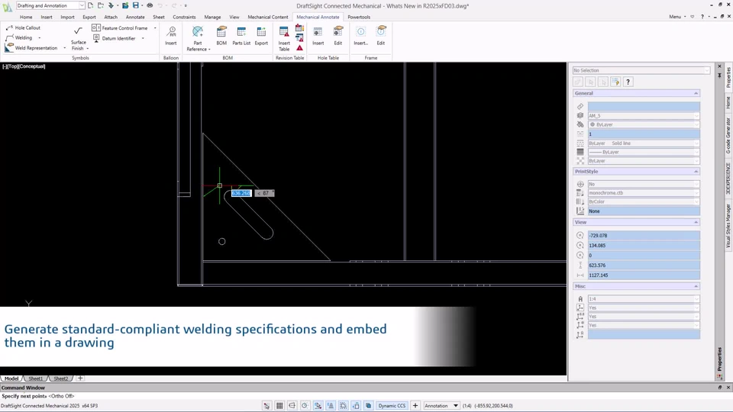The image size is (733, 412).
Task: Open the 3DEXPERIENCE side tab
Action: (728, 179)
